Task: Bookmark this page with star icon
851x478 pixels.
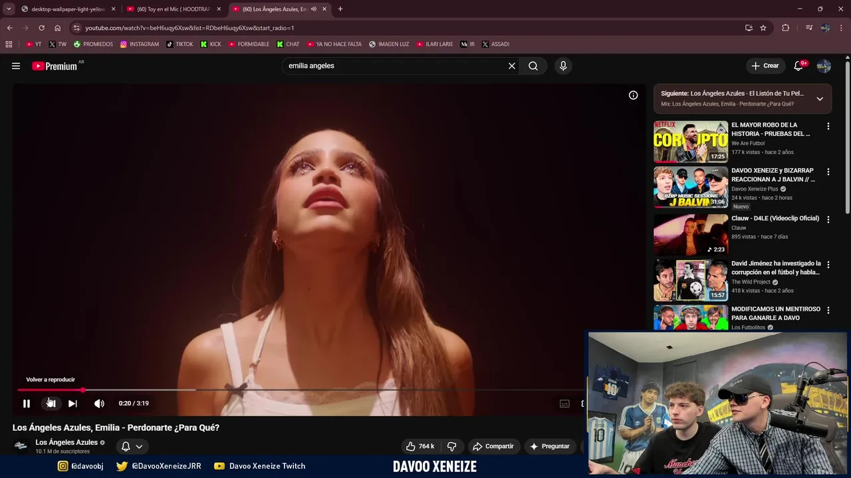Action: pos(763,28)
